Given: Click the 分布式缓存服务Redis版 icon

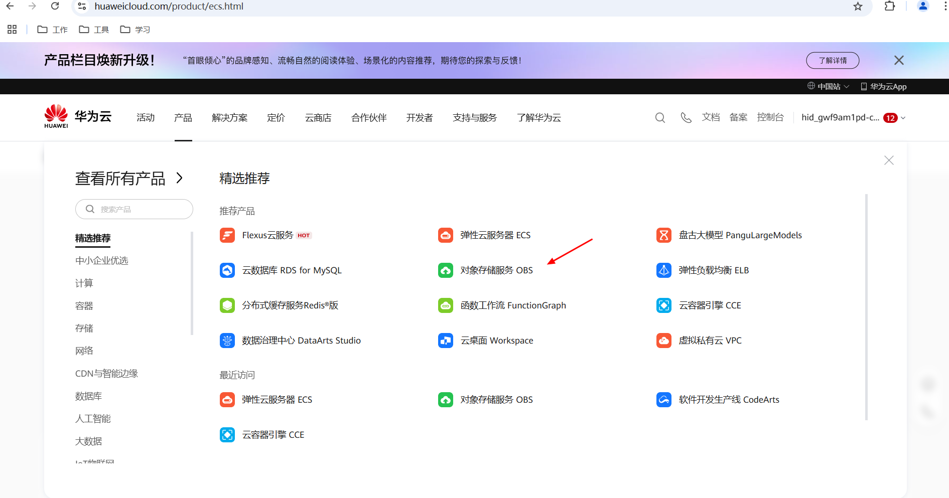Looking at the screenshot, I should click(227, 305).
